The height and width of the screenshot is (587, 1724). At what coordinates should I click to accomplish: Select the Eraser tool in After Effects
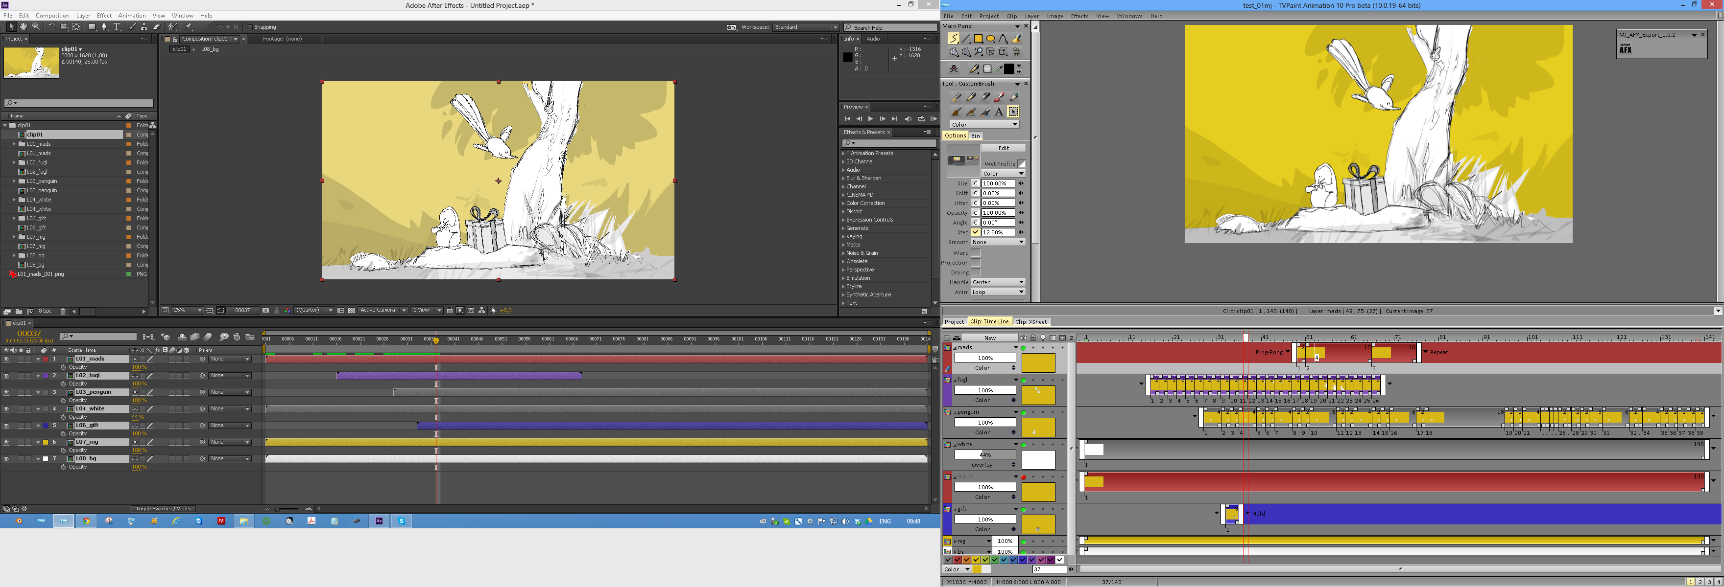click(157, 27)
